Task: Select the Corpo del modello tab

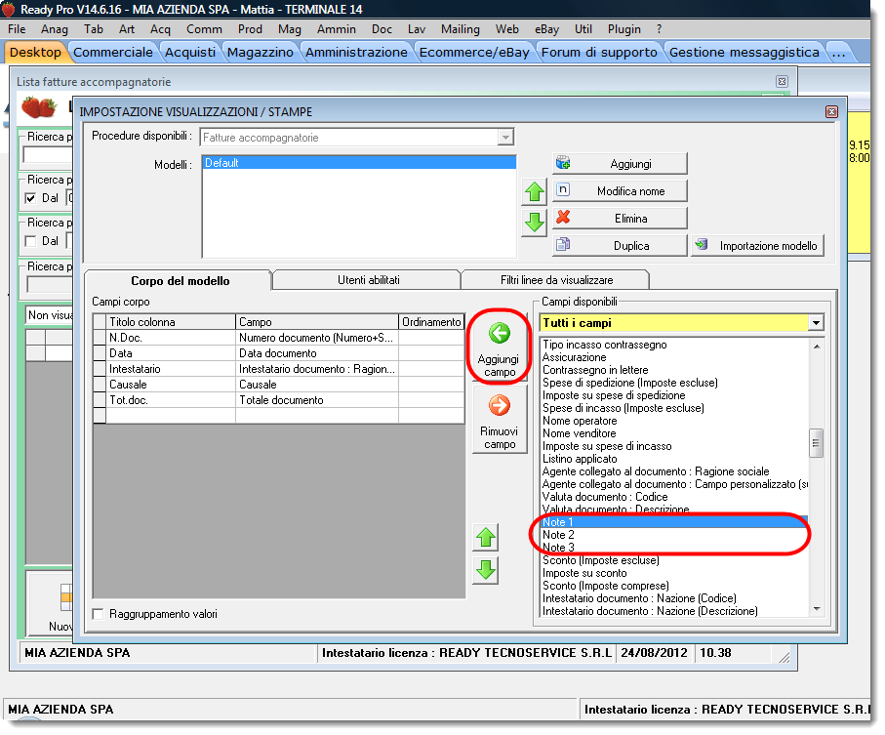Action: click(x=181, y=280)
